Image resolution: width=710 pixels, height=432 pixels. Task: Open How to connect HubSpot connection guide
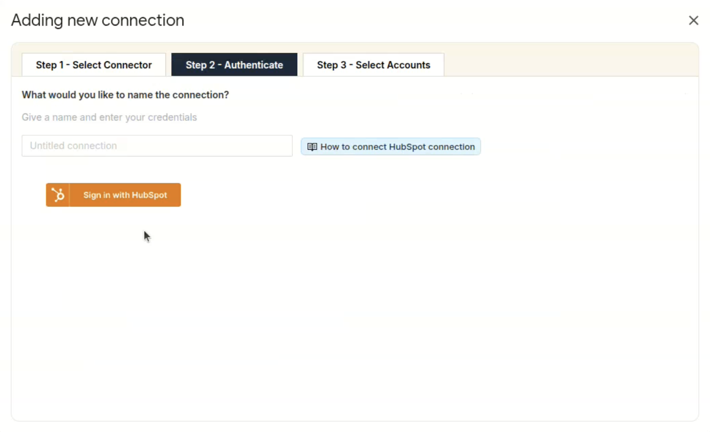point(391,147)
